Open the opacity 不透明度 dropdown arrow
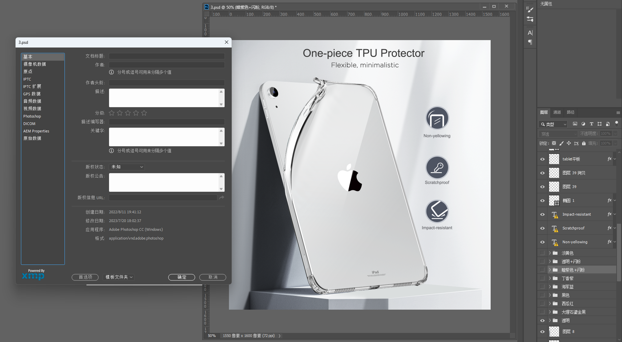This screenshot has height=342, width=622. click(x=615, y=133)
